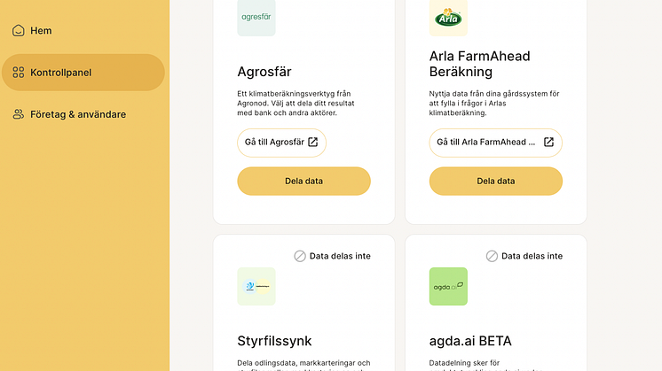Screen dimensions: 662x371
Task: Click the Kontrollpanel grid icon
Action: pos(18,73)
